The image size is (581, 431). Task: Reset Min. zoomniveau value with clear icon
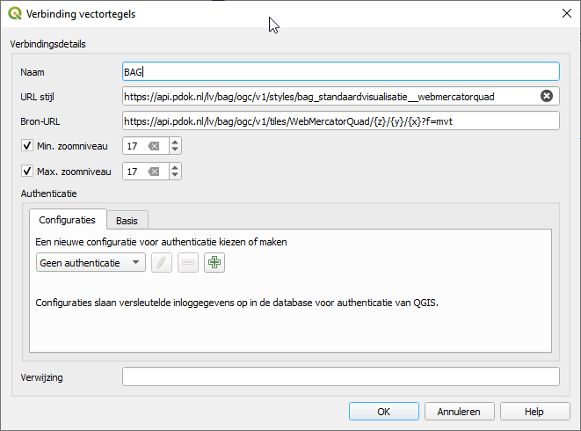(x=154, y=146)
